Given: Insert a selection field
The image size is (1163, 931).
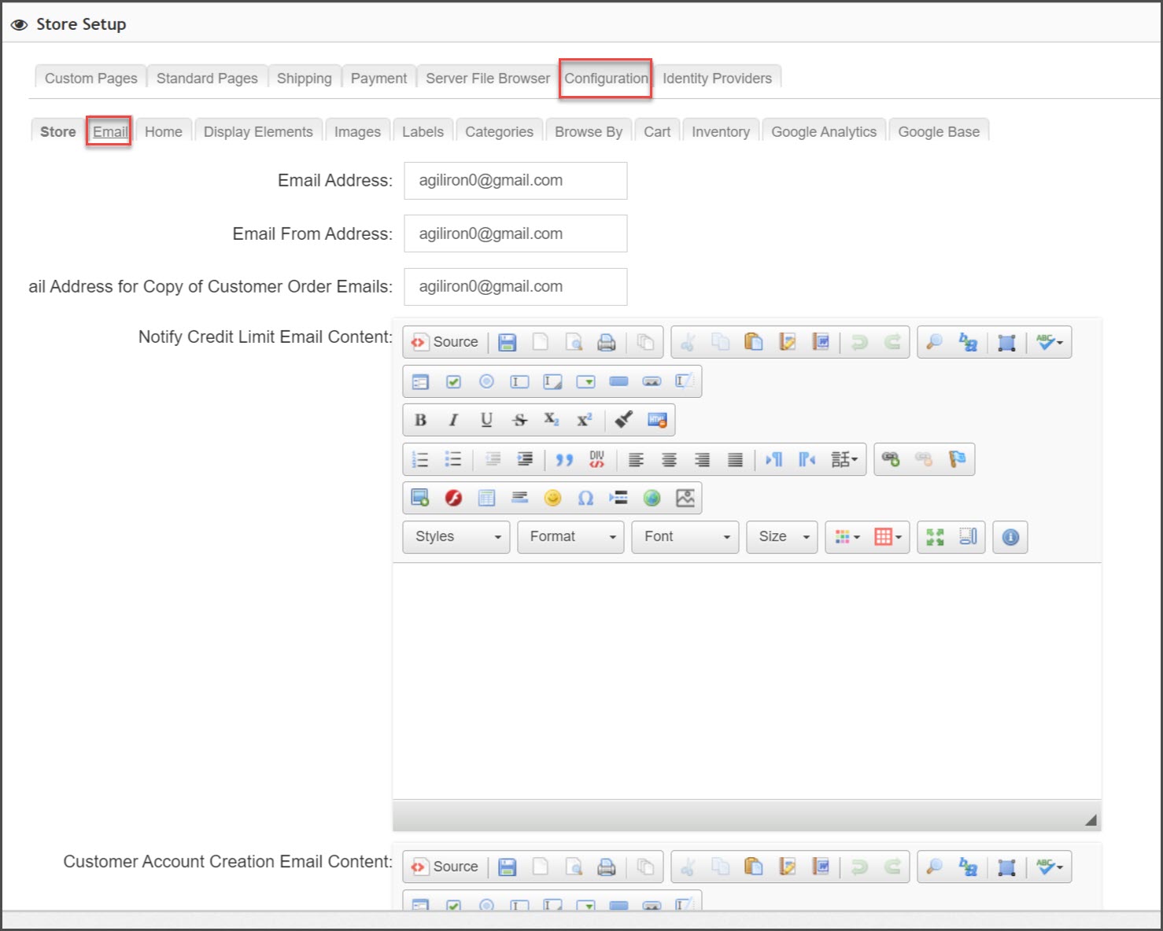Looking at the screenshot, I should (x=586, y=381).
